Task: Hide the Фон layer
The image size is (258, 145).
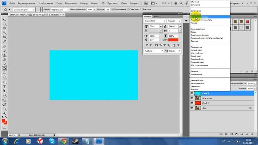Action: click(192, 108)
